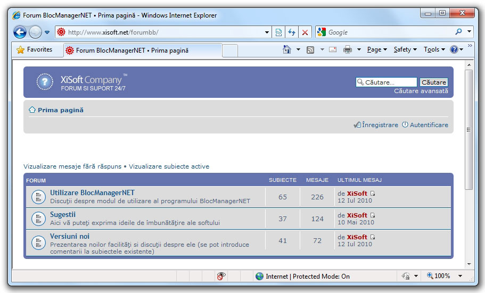Click the Căutare search button

point(434,82)
